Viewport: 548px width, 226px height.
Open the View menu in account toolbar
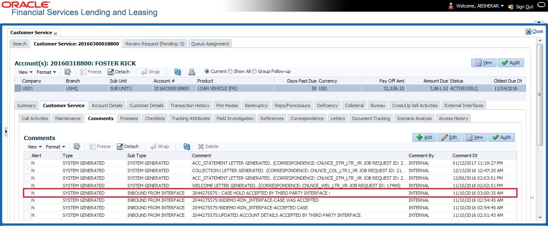(25, 72)
